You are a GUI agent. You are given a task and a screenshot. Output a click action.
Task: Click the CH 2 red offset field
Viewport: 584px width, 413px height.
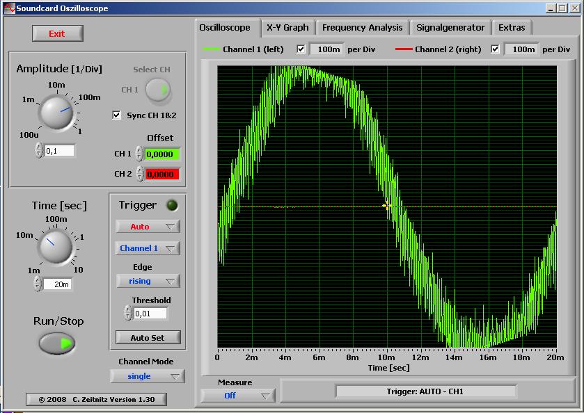coord(161,174)
